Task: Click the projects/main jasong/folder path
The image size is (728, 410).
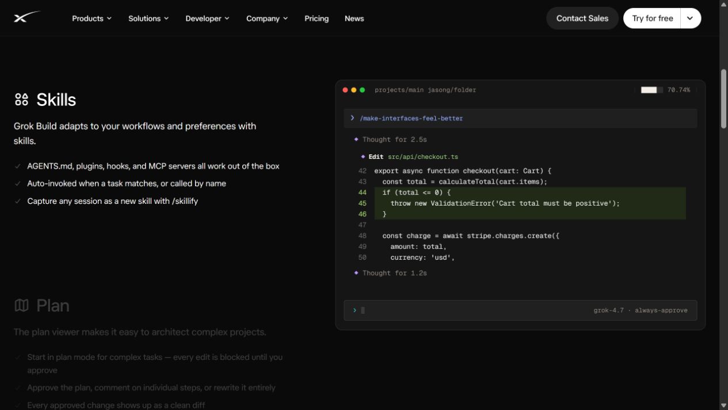Action: click(425, 90)
